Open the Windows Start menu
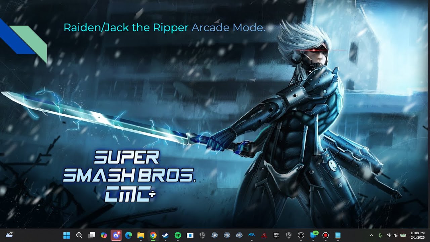 point(67,235)
